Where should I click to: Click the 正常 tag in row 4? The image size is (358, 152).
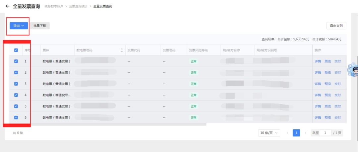coord(194,95)
